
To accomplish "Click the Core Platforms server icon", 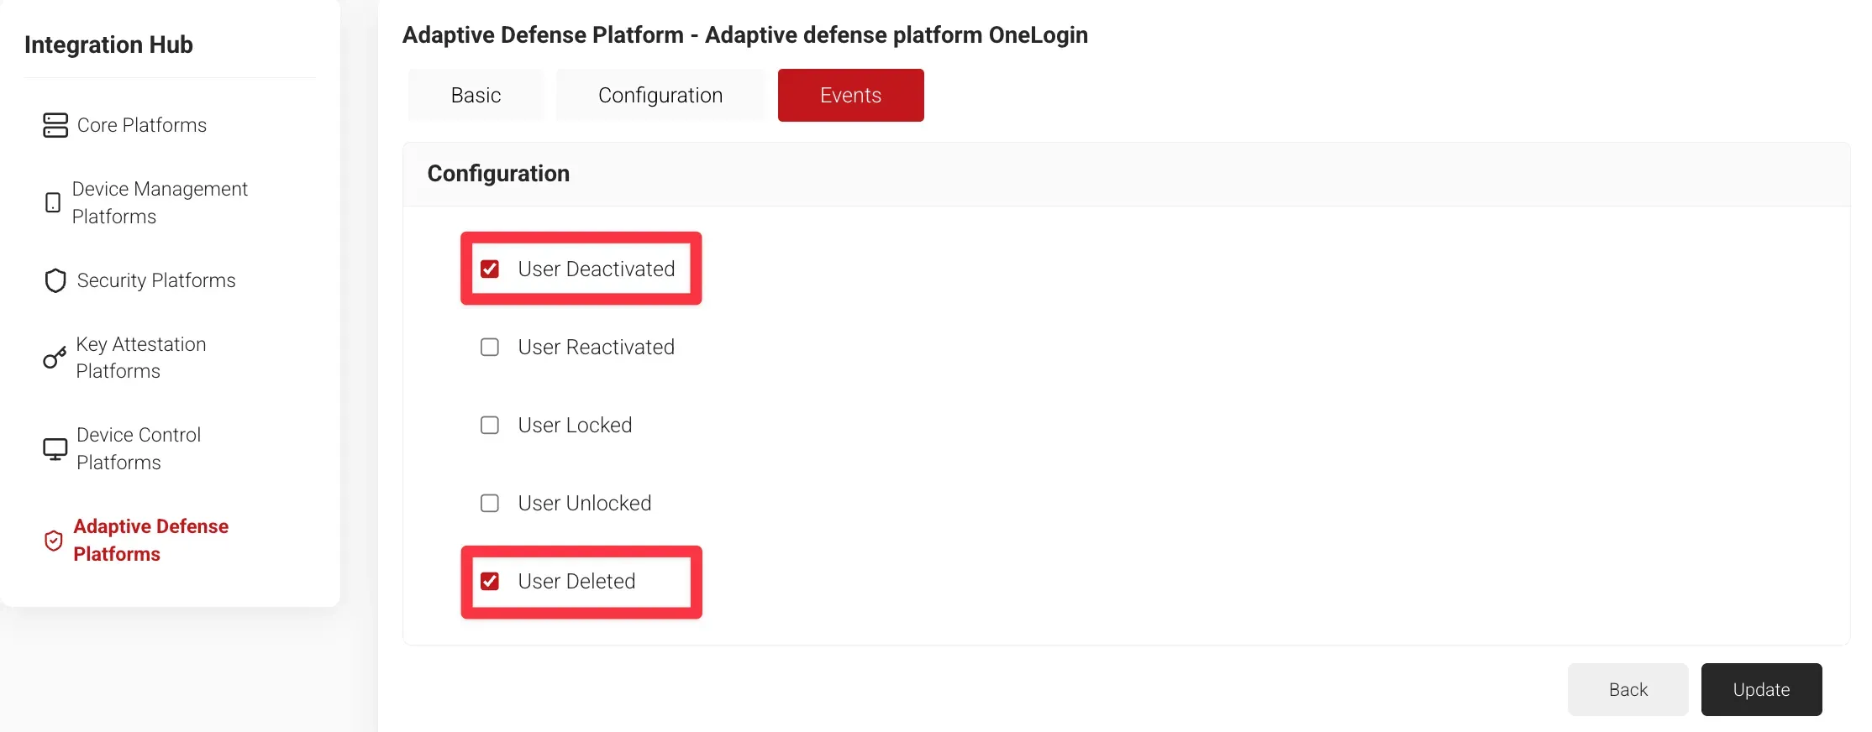I will click(55, 125).
